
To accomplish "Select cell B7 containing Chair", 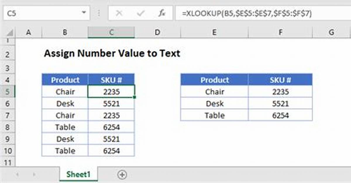I will click(x=65, y=115).
